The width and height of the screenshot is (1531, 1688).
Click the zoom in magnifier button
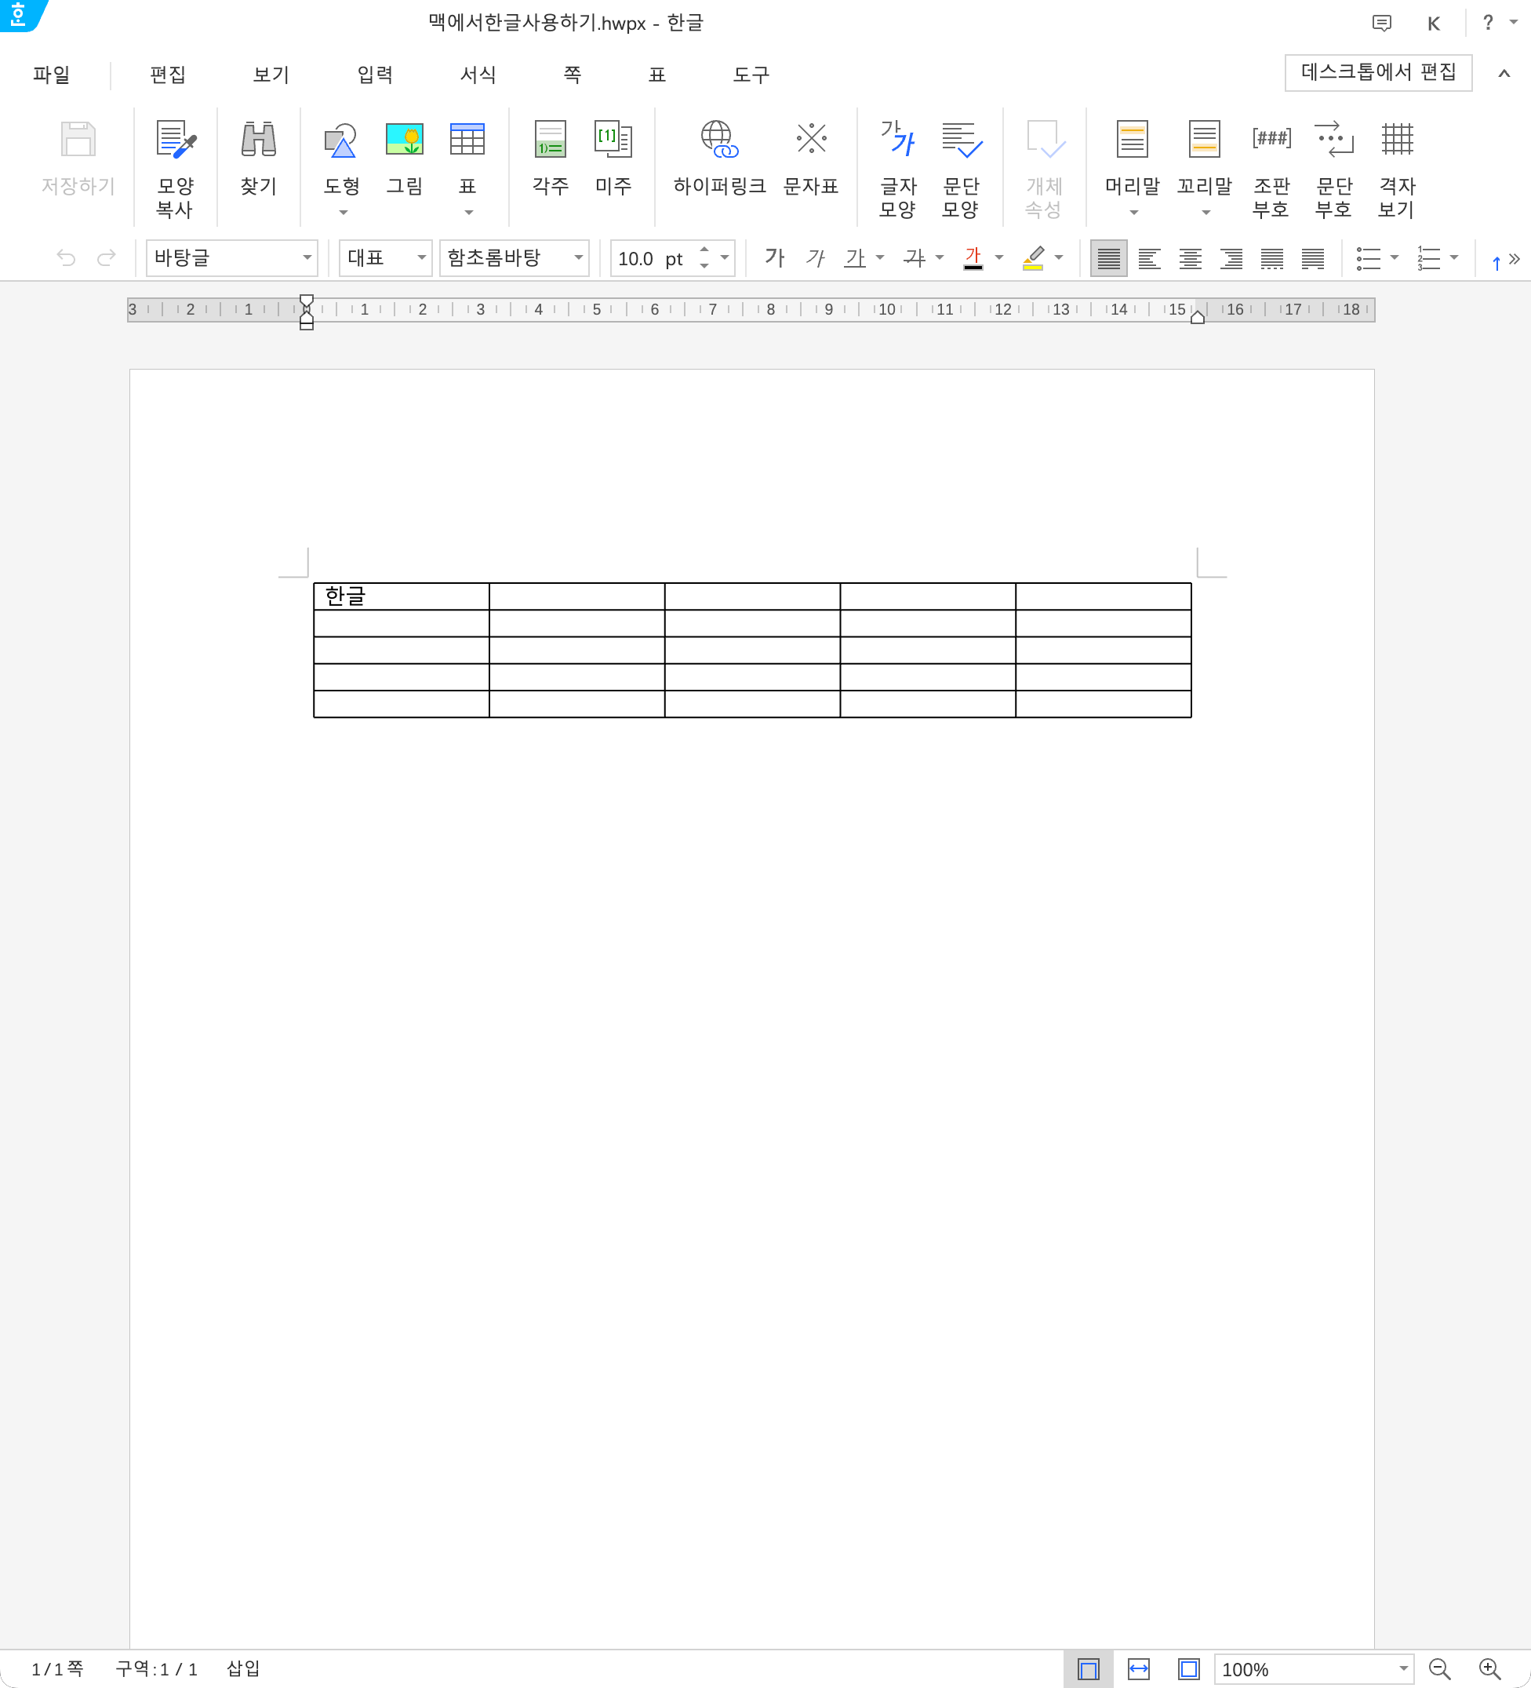click(x=1489, y=1668)
